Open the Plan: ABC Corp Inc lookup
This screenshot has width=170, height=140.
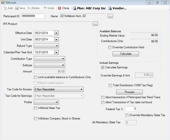pyautogui.click(x=90, y=8)
